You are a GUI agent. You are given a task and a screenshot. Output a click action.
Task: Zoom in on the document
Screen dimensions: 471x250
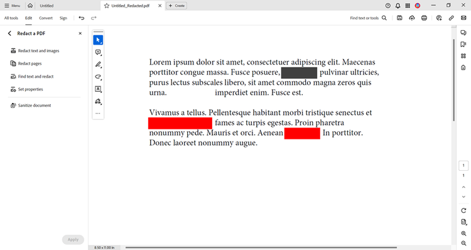click(x=463, y=234)
